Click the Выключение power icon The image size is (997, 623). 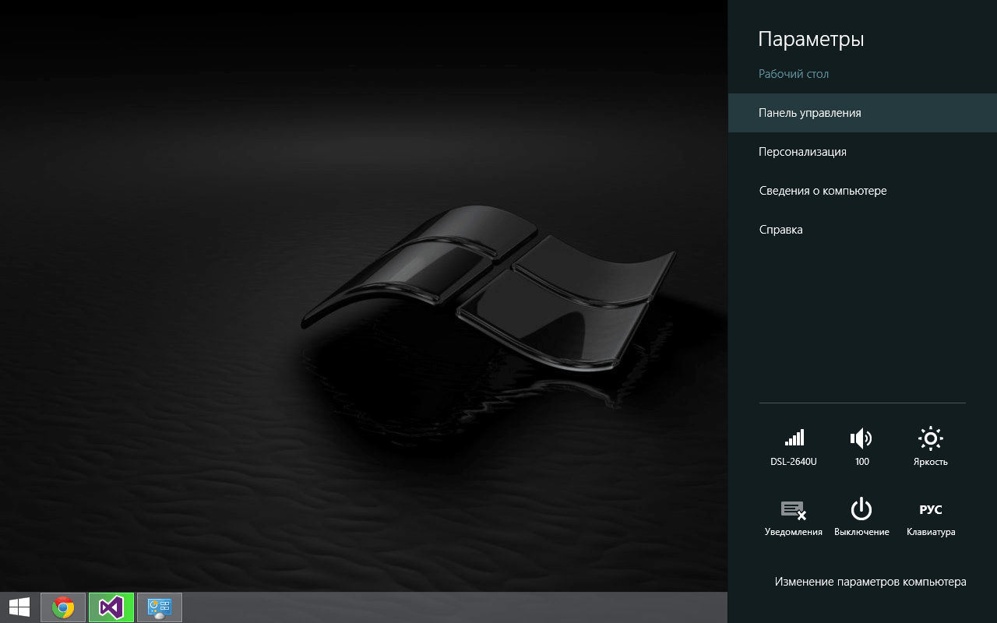(x=861, y=510)
